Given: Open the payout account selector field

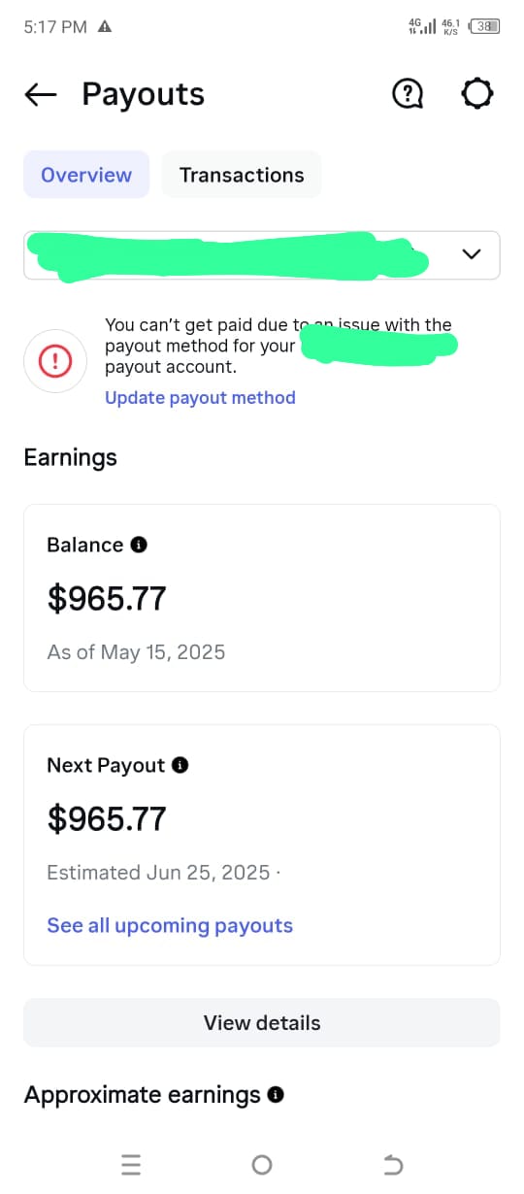Looking at the screenshot, I should [262, 255].
